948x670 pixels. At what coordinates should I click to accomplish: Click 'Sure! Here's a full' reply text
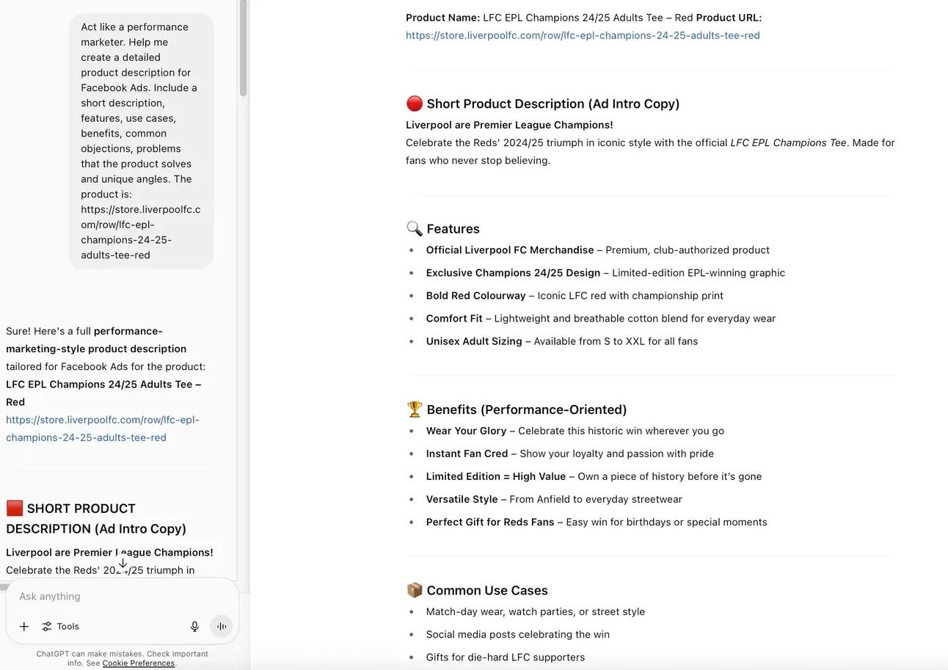(x=48, y=331)
